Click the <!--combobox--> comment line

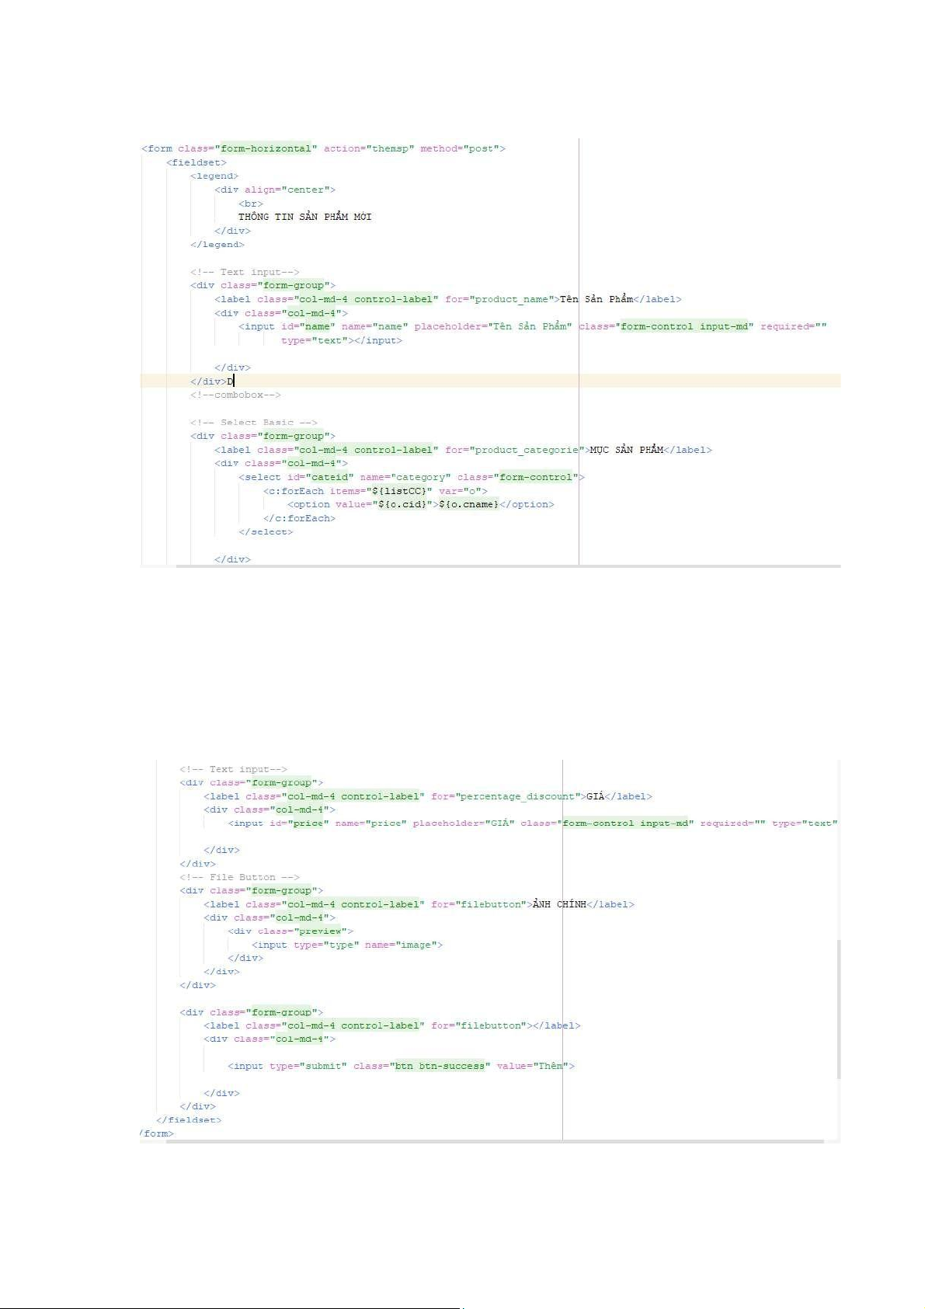(235, 395)
